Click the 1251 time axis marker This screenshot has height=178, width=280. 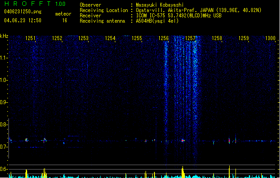coord(30,38)
